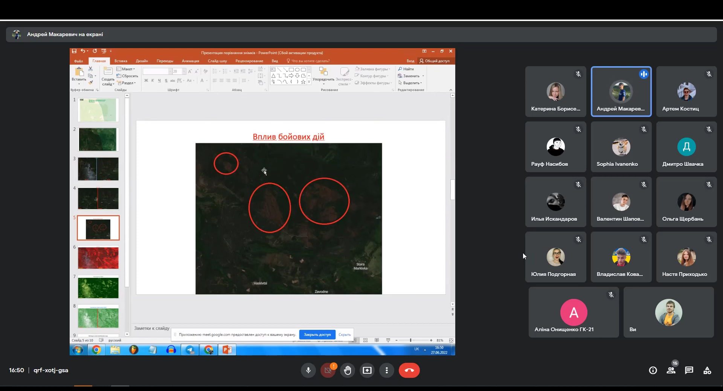Viewport: 723px width, 391px height.
Task: Select slide 6 thumbnail with the red image
Action: tap(98, 258)
